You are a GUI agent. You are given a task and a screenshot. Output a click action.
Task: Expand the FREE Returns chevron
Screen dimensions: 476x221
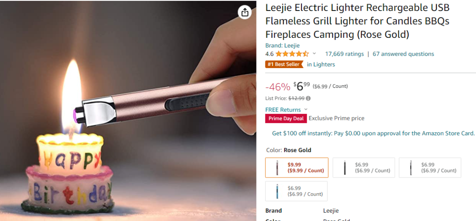[306, 109]
